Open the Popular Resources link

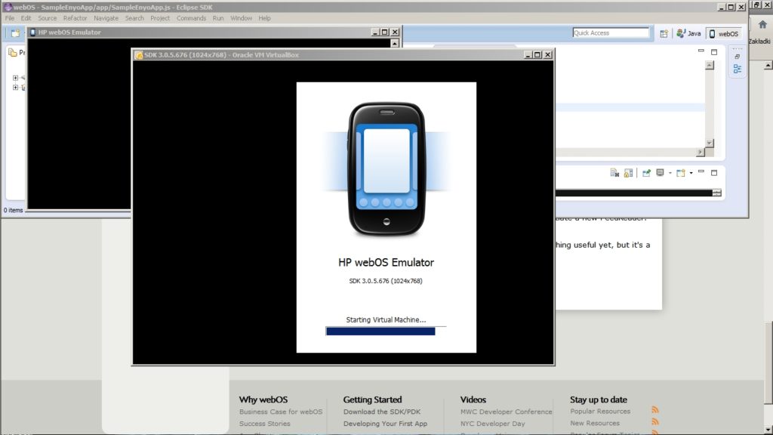click(600, 412)
